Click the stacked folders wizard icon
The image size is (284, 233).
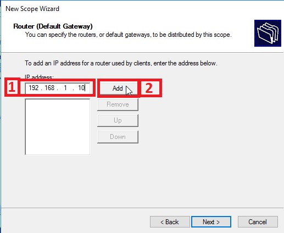268,33
